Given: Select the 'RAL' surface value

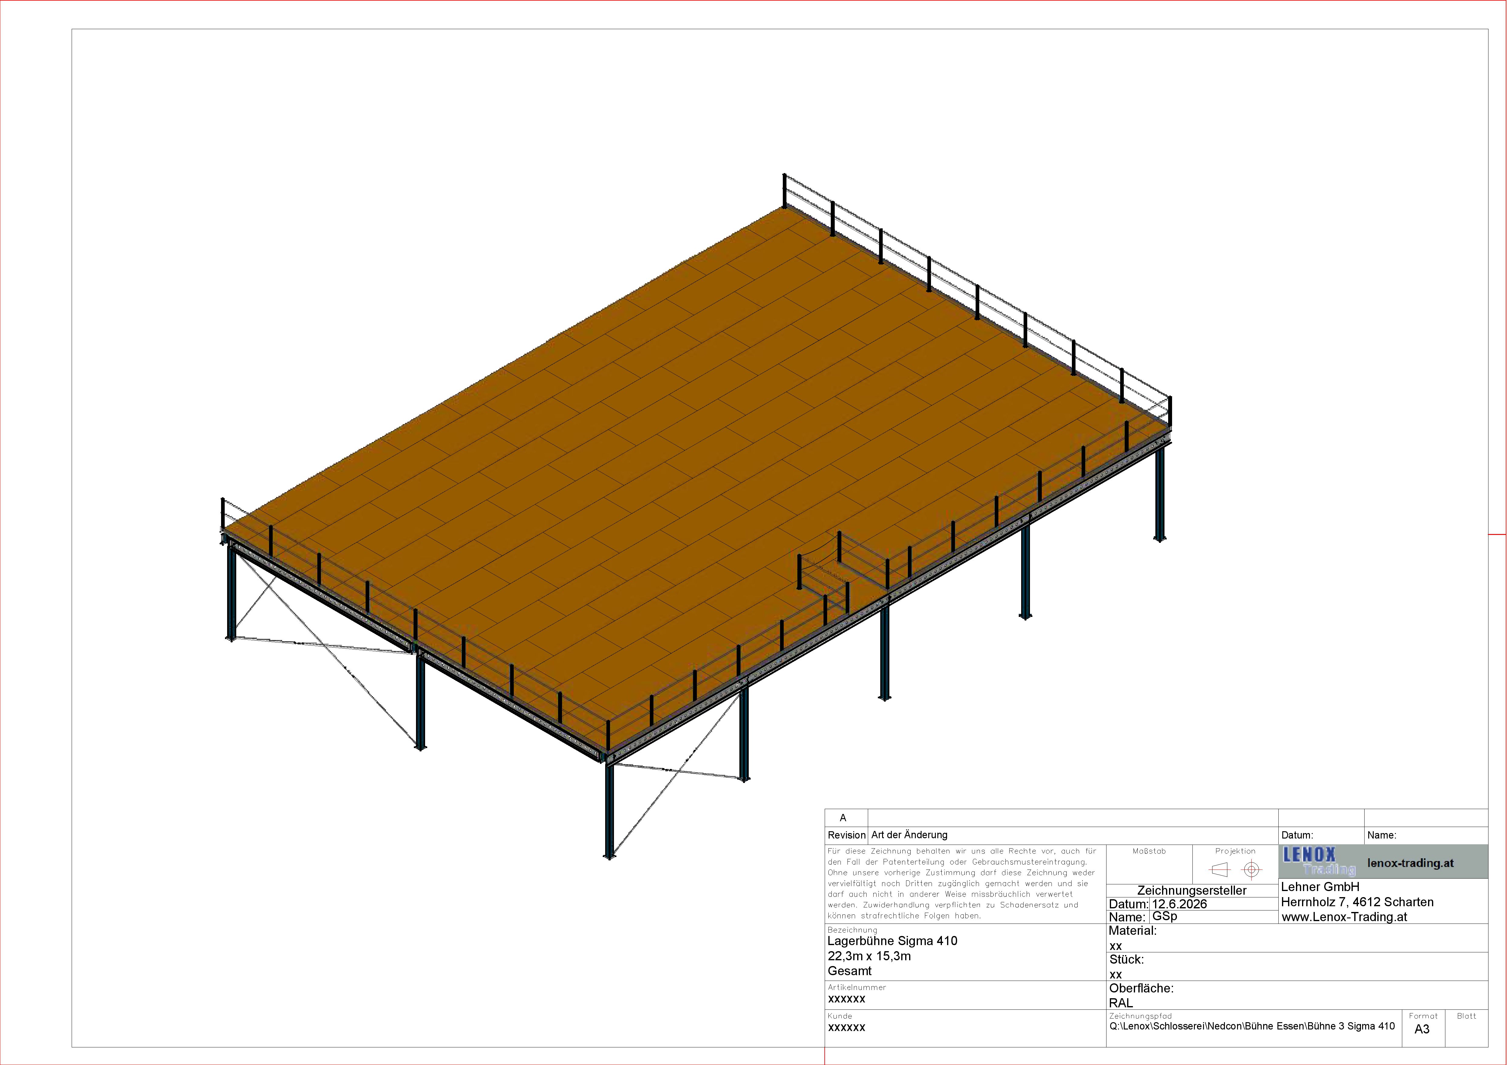Looking at the screenshot, I should pyautogui.click(x=1120, y=1003).
